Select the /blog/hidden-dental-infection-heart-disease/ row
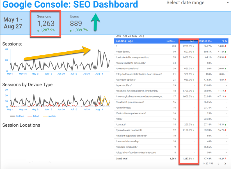The width and height of the screenshot is (231, 169). coord(171,74)
